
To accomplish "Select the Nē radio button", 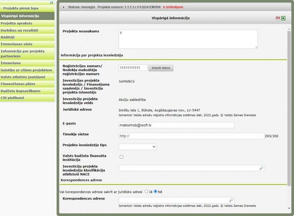I will 155,192.
